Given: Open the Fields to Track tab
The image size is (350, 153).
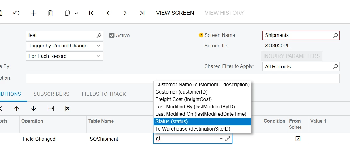Looking at the screenshot, I should coord(104,94).
